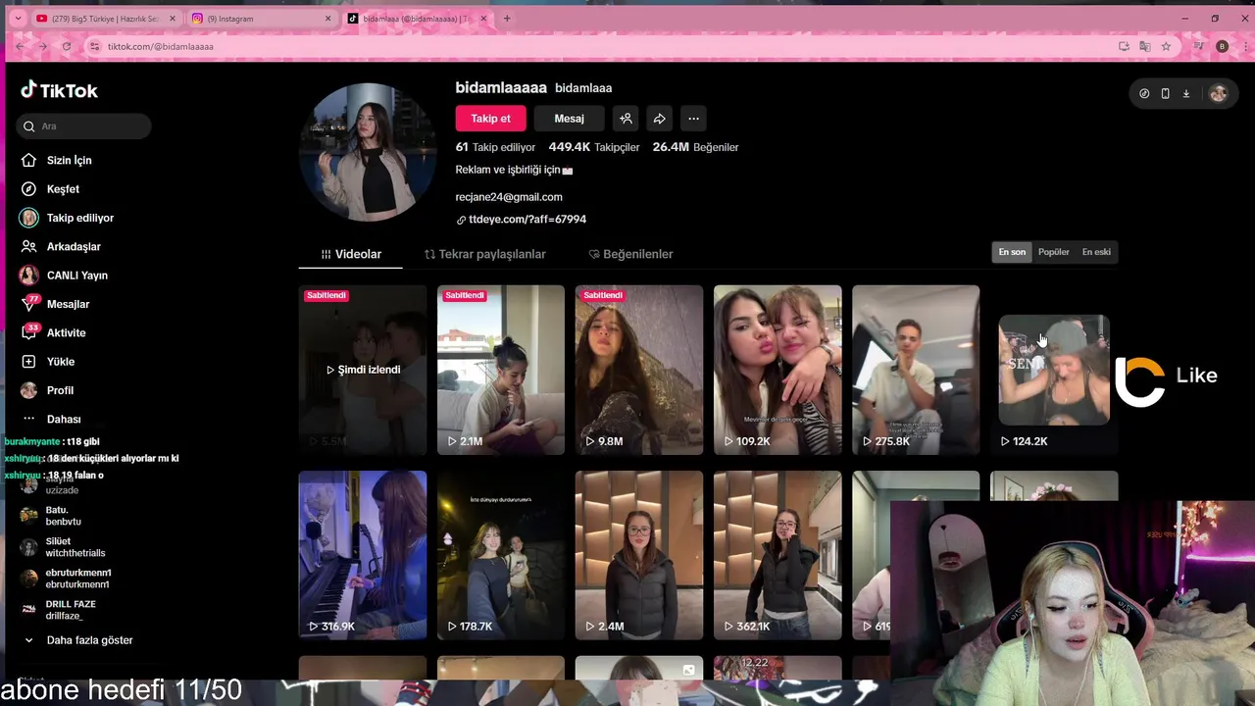This screenshot has height=706, width=1255.
Task: Open video with 2.4M views
Action: (x=639, y=555)
